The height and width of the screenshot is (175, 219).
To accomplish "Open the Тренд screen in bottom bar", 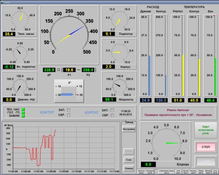I will 201,172.
